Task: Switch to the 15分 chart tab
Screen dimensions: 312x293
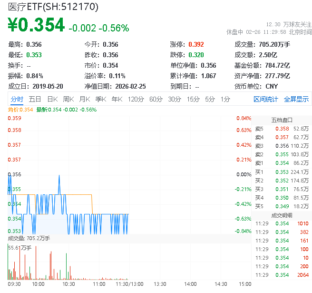Action: pyautogui.click(x=193, y=99)
